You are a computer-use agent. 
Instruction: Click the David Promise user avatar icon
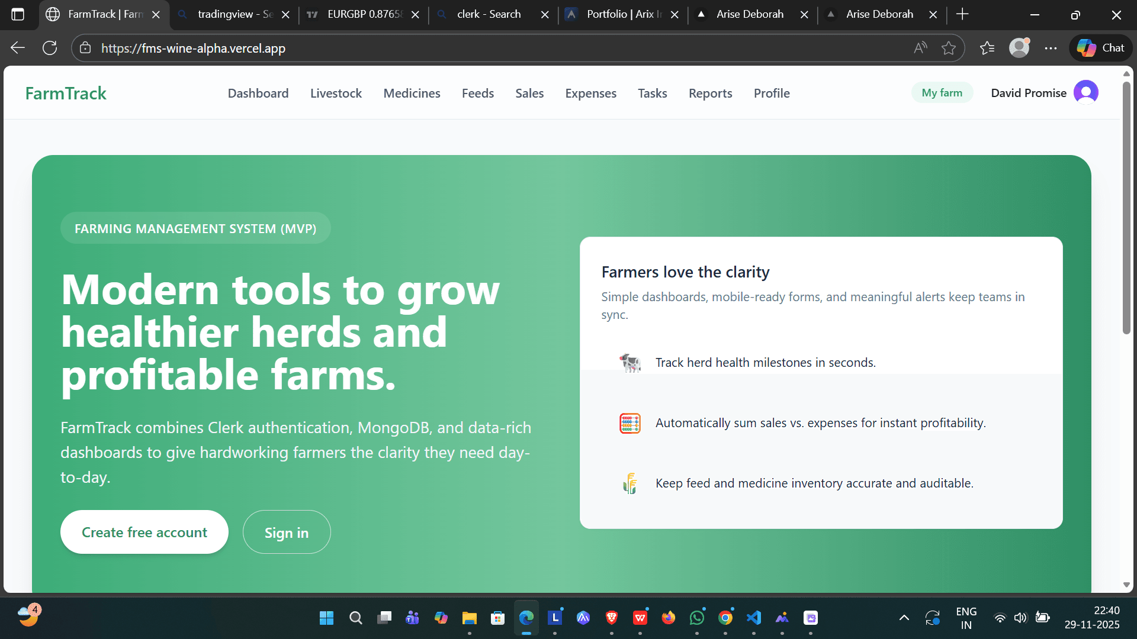tap(1085, 92)
